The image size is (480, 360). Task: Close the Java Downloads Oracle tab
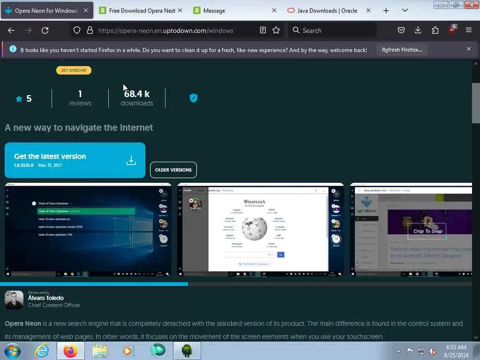[368, 11]
